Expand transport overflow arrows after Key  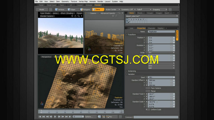[120, 117]
